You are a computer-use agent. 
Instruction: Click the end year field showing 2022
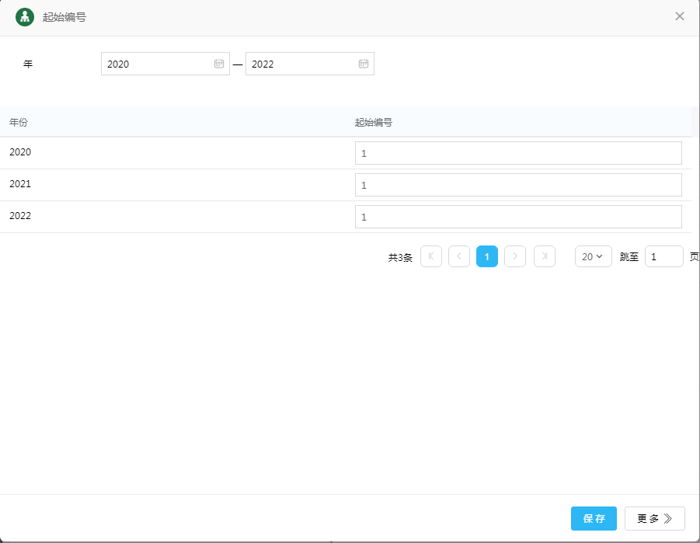pyautogui.click(x=301, y=64)
